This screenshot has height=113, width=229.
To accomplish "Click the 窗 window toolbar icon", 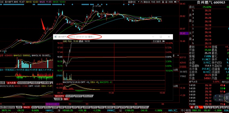I will tap(166, 2).
